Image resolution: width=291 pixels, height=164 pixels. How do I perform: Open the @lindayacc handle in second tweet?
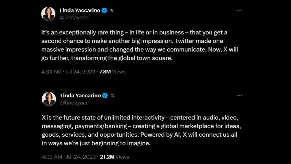[x=74, y=103]
